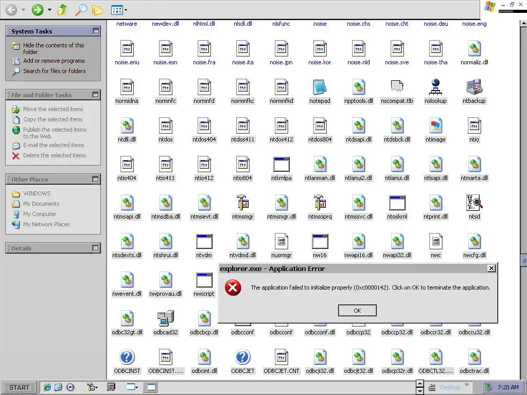Expand the Details panel
Screen dimensions: 527x395
point(96,248)
